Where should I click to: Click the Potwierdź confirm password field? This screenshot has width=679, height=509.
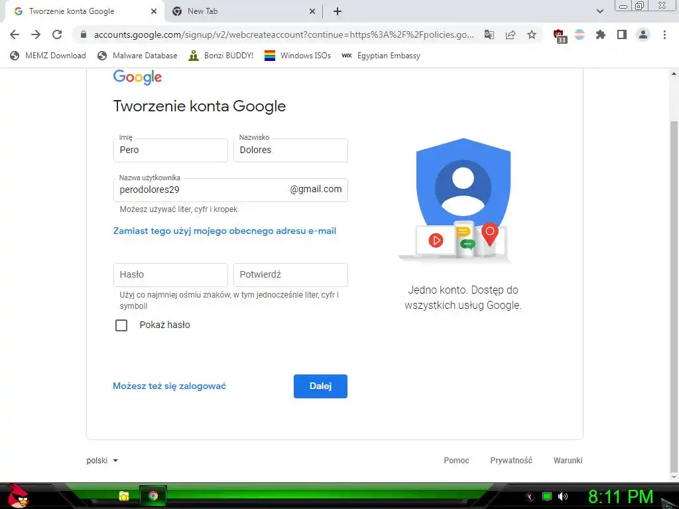[x=290, y=275]
